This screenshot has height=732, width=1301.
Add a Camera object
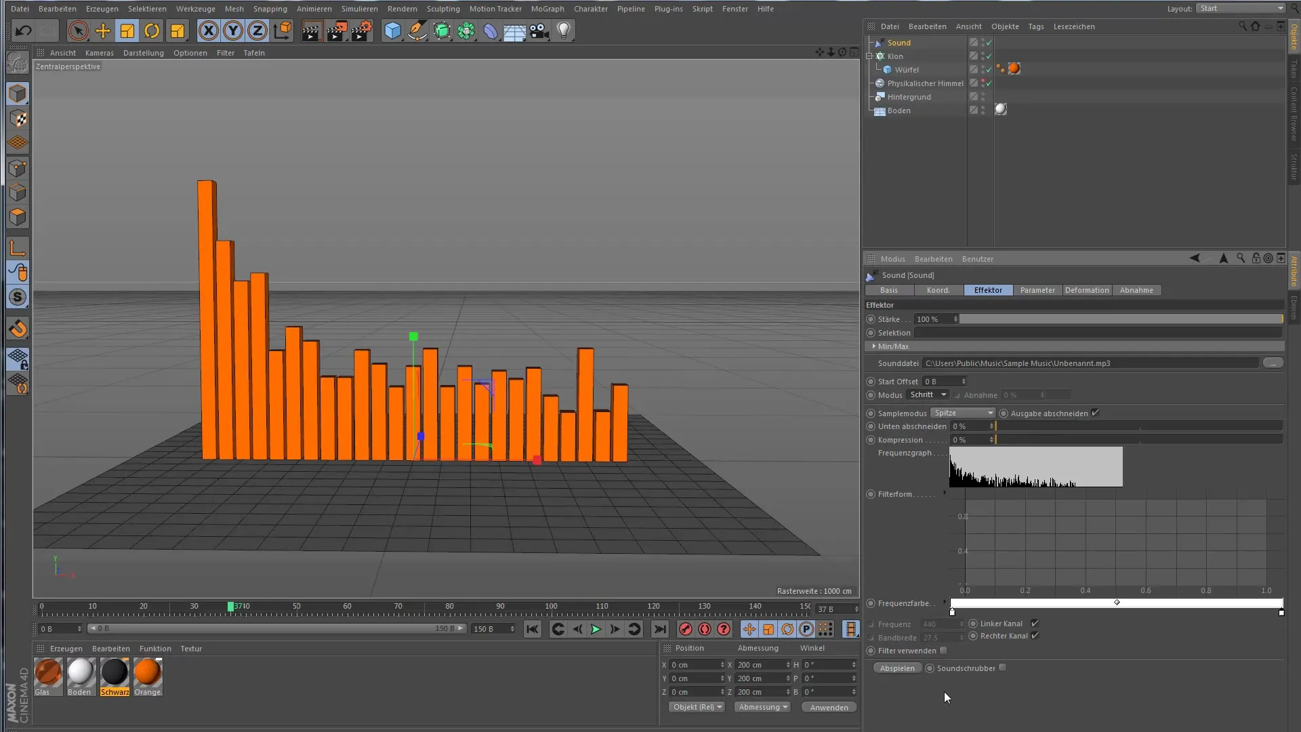[539, 30]
